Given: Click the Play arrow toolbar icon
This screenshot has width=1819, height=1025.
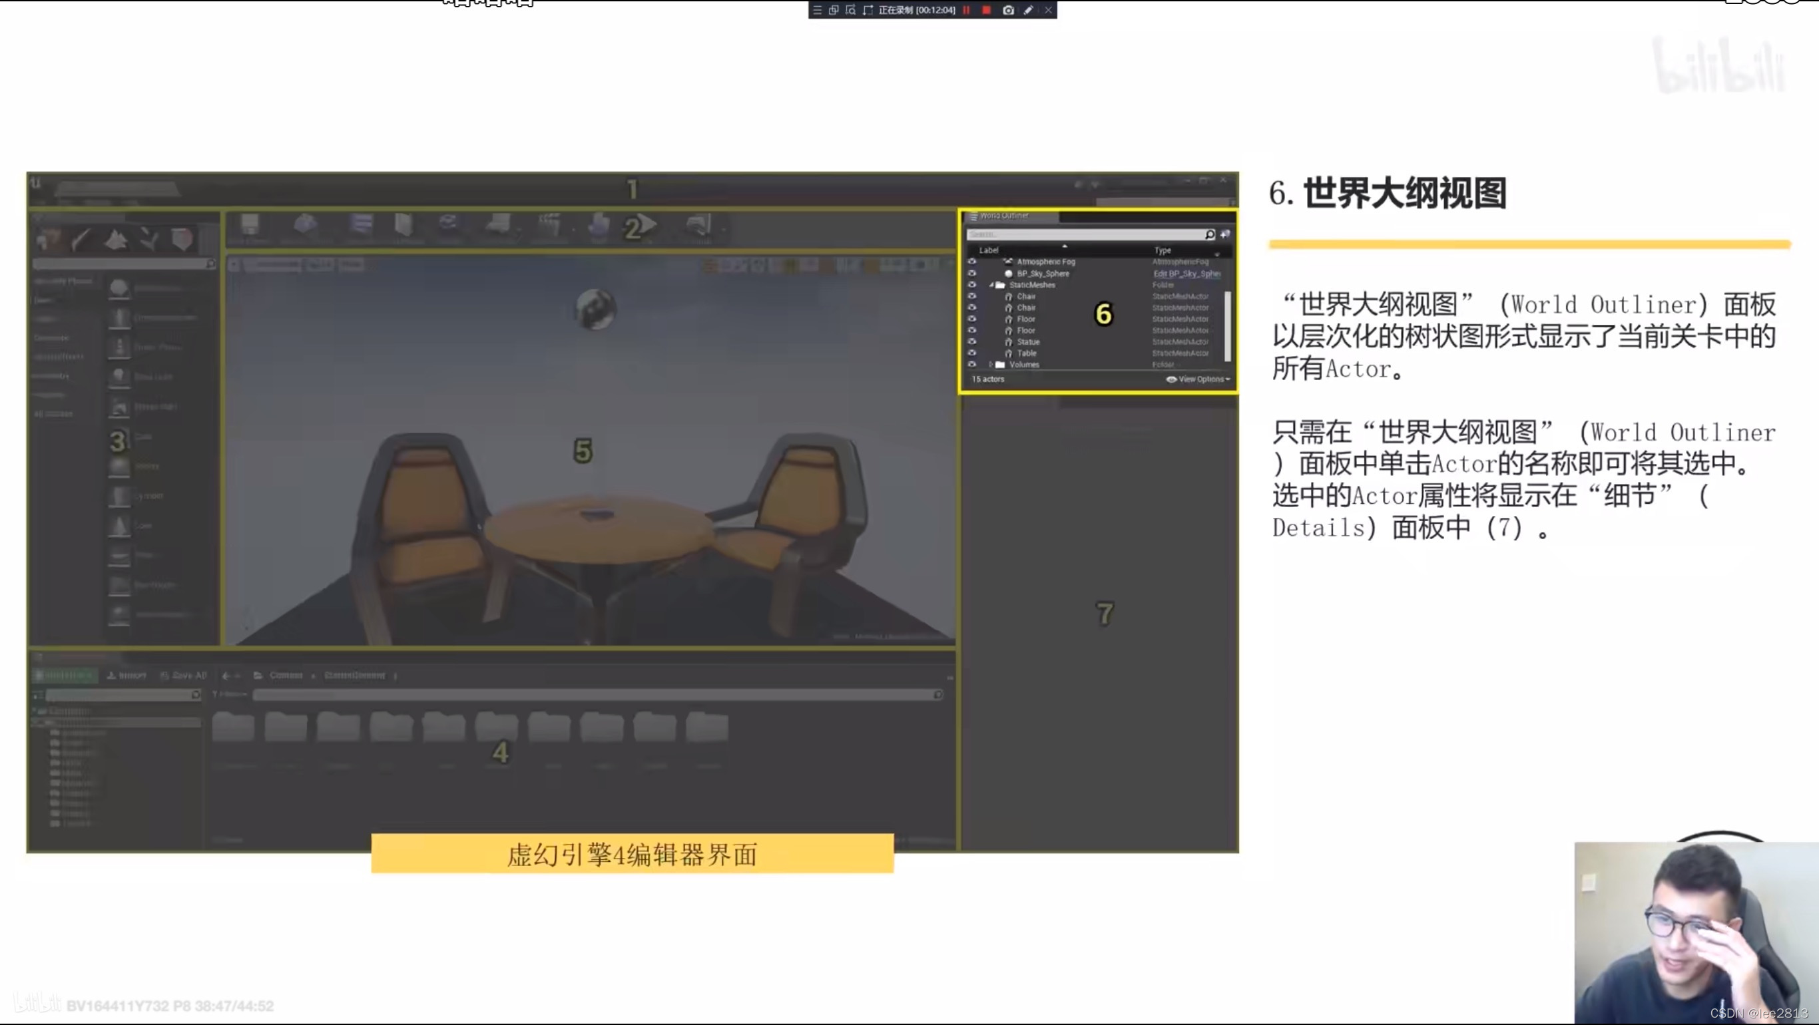Looking at the screenshot, I should (x=647, y=225).
